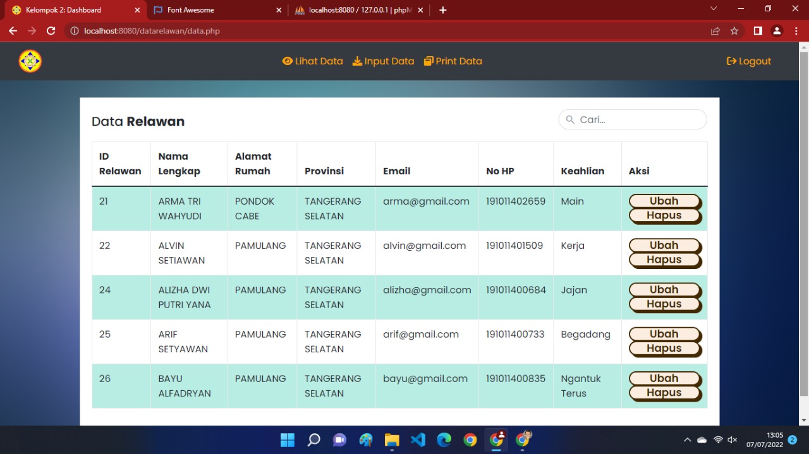Open Visual Studio Code from the taskbar
This screenshot has width=809, height=454.
[x=418, y=439]
